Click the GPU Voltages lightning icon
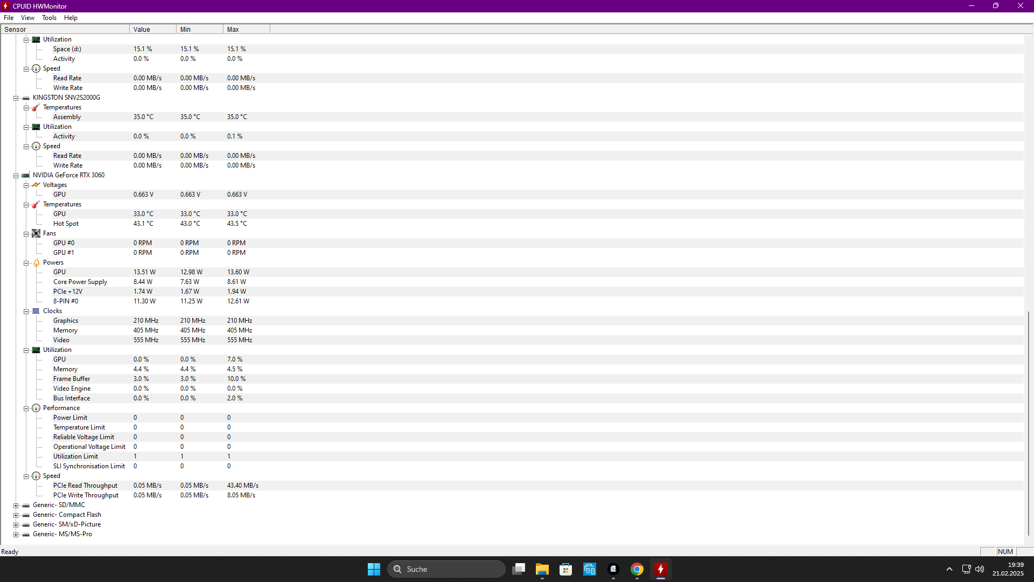Viewport: 1034px width, 582px height. pyautogui.click(x=36, y=185)
